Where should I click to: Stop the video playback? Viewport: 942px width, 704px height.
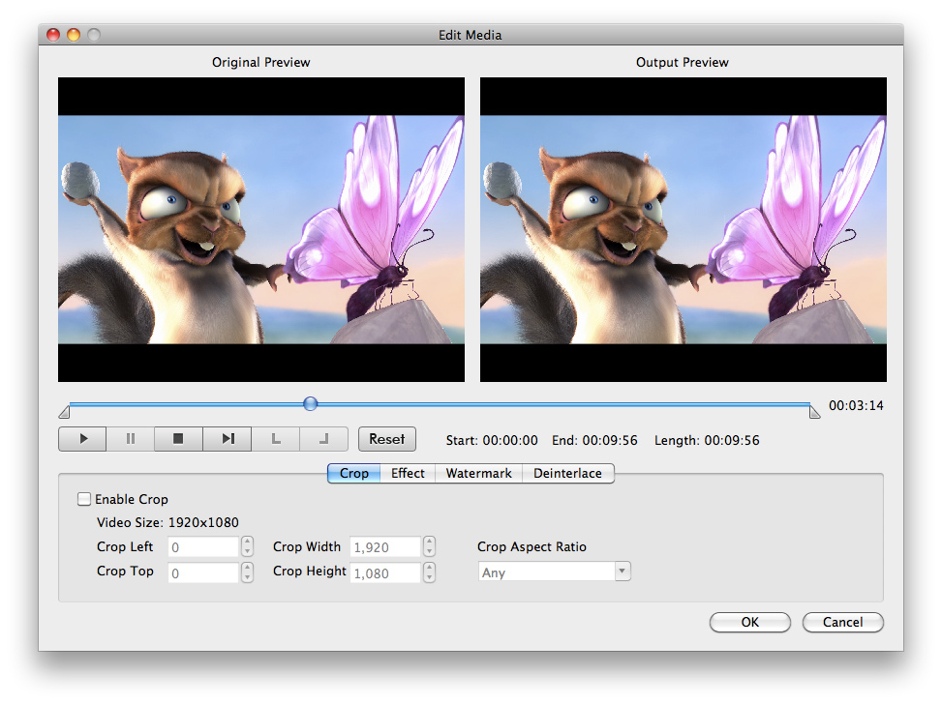pos(178,439)
